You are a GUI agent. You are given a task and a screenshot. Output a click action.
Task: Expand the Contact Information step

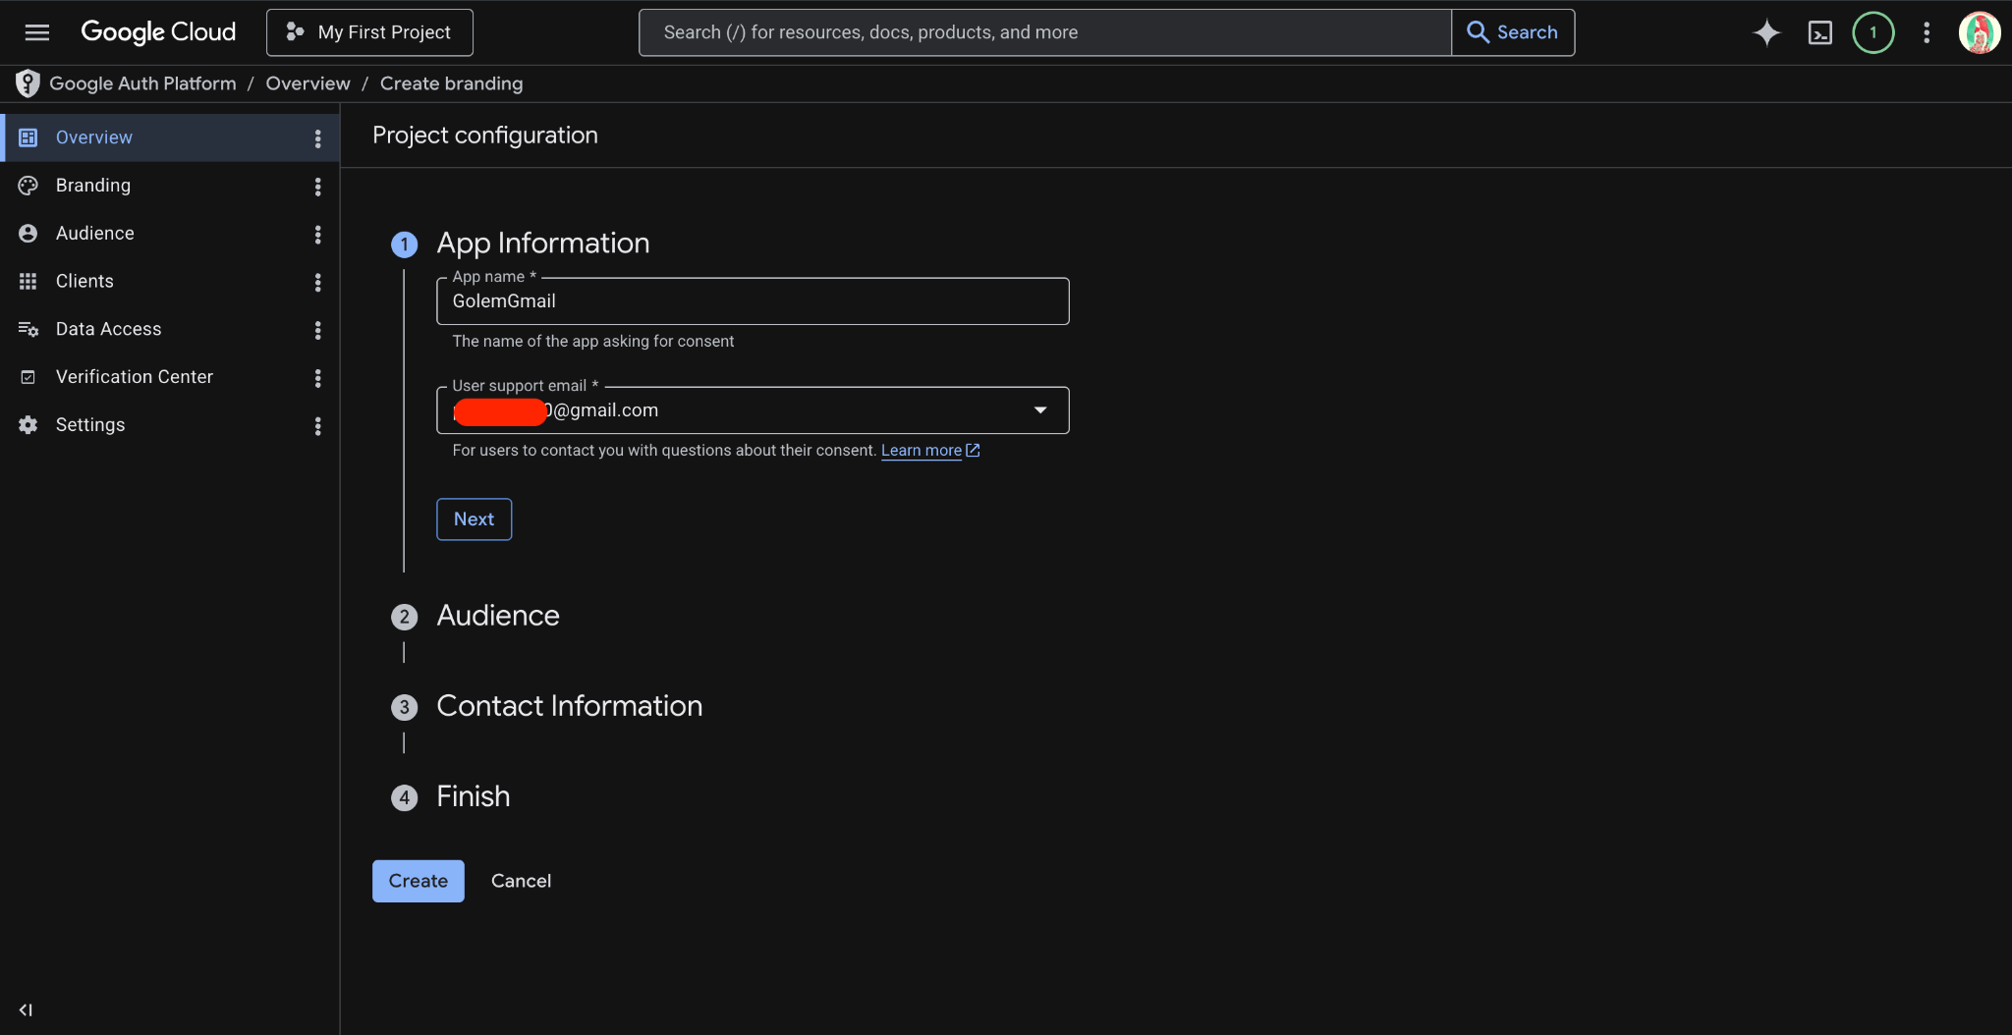tap(570, 706)
